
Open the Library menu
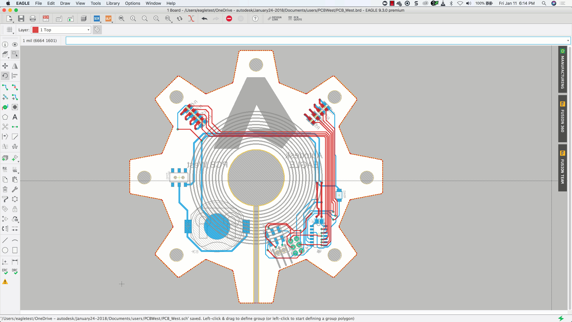point(113,3)
